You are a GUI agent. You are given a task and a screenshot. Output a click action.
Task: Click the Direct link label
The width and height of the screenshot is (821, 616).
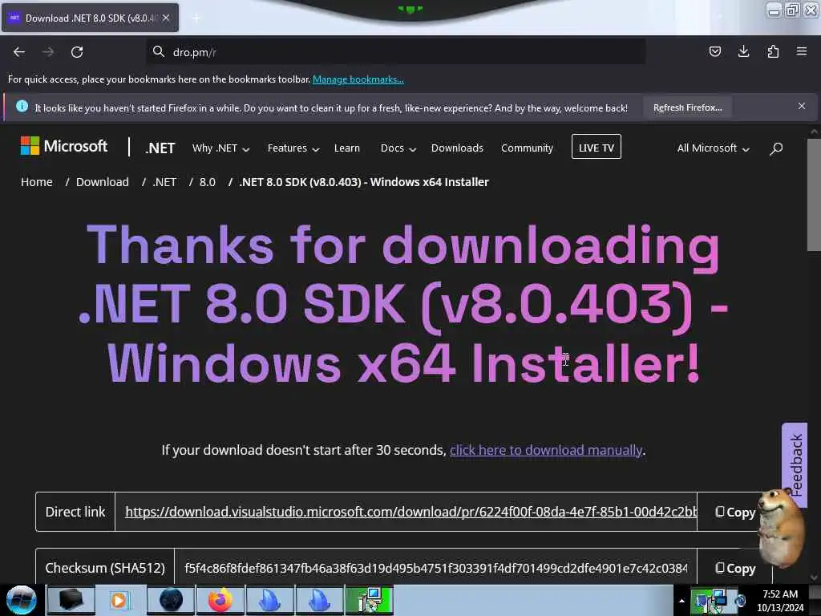[75, 512]
